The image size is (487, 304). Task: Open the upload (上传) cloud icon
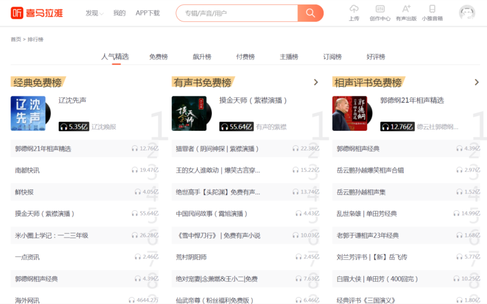pos(354,9)
